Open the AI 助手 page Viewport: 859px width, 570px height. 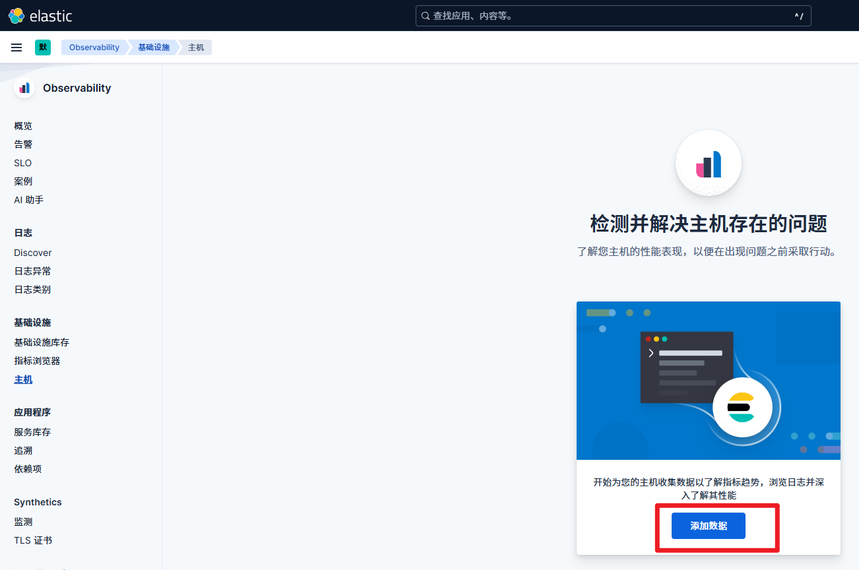click(x=29, y=200)
